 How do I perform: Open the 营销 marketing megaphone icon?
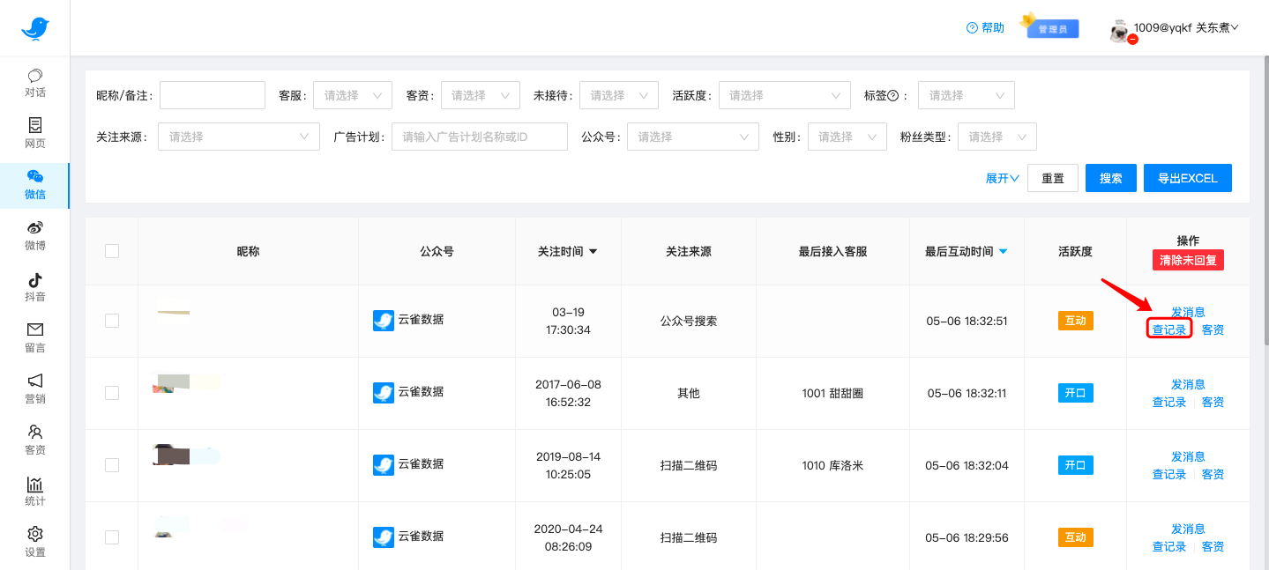35,381
